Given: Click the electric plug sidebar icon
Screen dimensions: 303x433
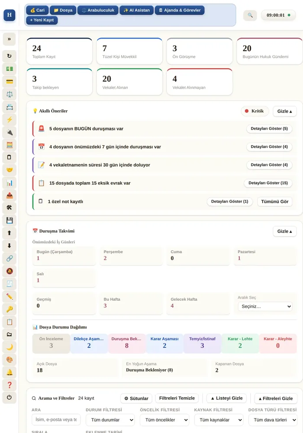Looking at the screenshot, I should pyautogui.click(x=10, y=132).
